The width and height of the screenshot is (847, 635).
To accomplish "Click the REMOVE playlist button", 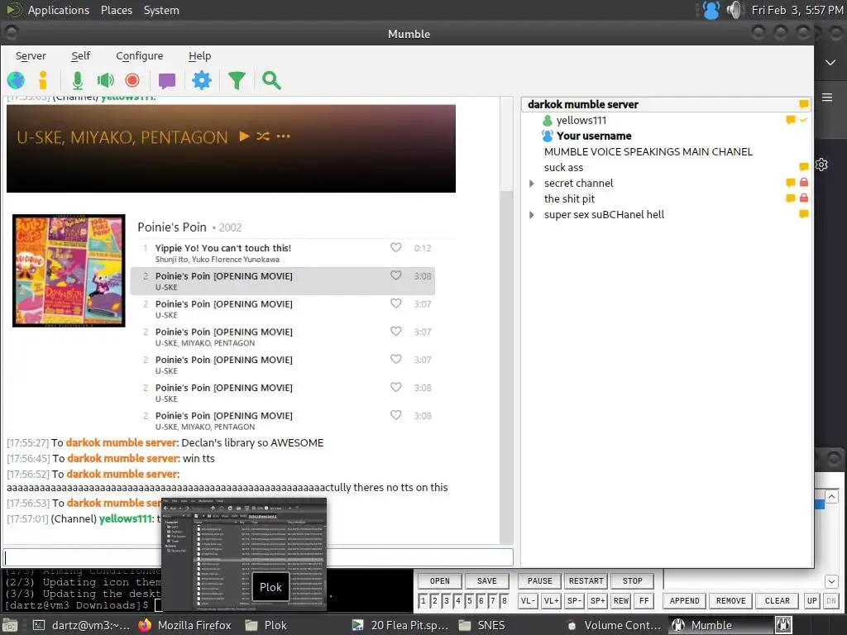I will (x=731, y=600).
